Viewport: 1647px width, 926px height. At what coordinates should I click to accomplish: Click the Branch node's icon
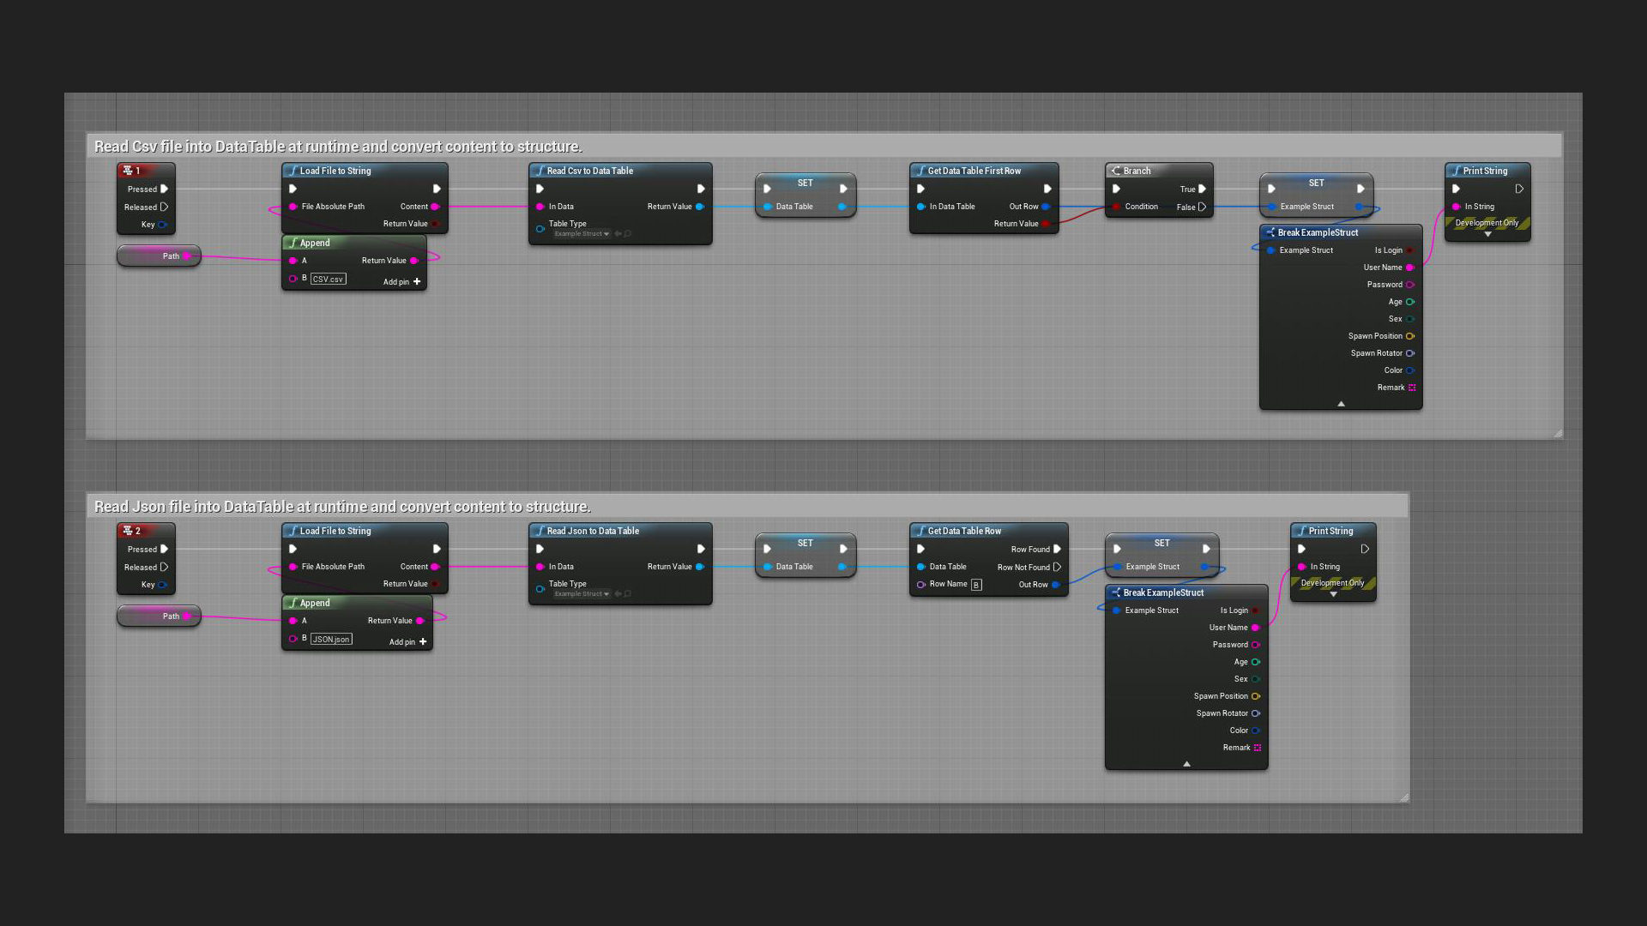1116,171
